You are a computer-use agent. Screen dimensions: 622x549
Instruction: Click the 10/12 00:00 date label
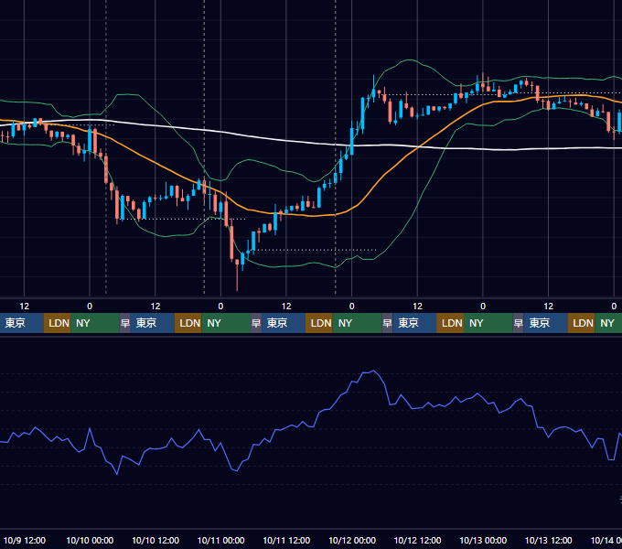[352, 540]
